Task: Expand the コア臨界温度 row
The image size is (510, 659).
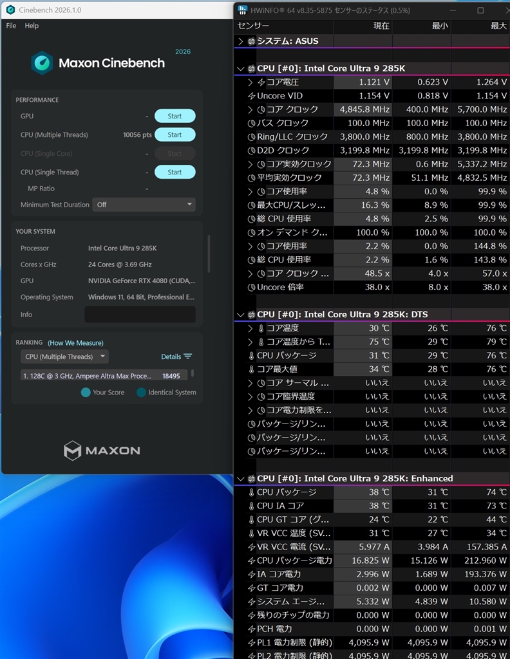Action: (x=250, y=396)
